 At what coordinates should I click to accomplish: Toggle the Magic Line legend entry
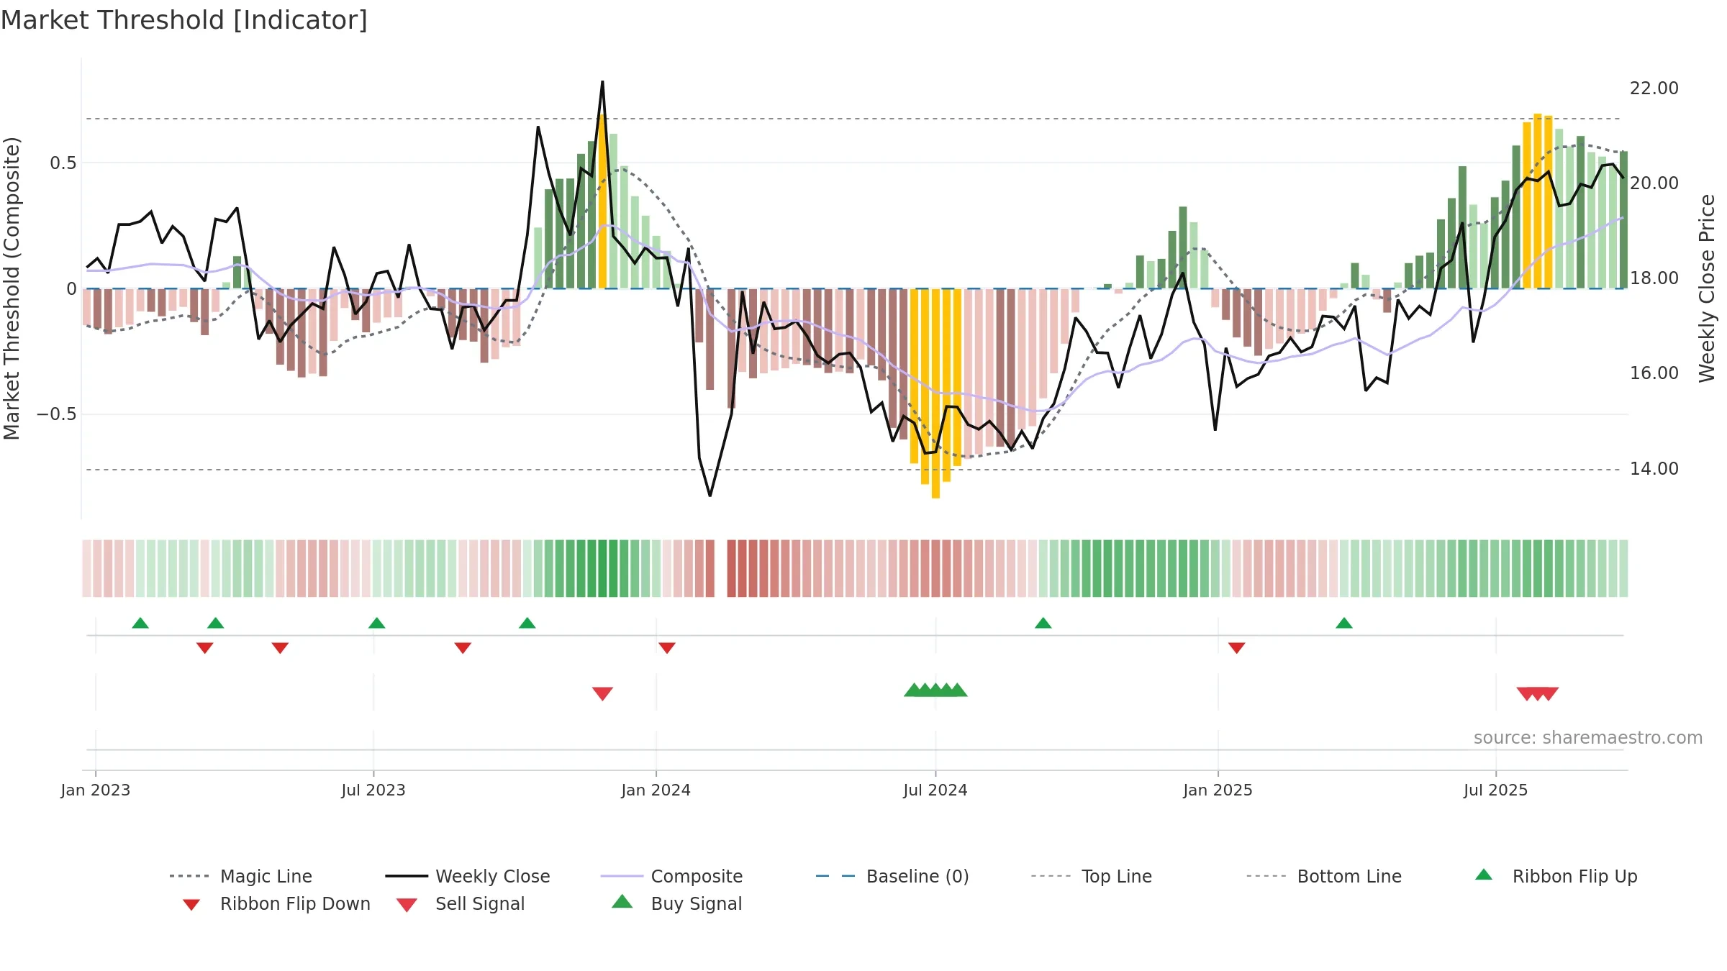point(241,876)
